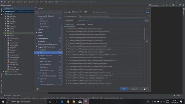
Task: Select Quick Lists in settings tree
Action: (43, 24)
